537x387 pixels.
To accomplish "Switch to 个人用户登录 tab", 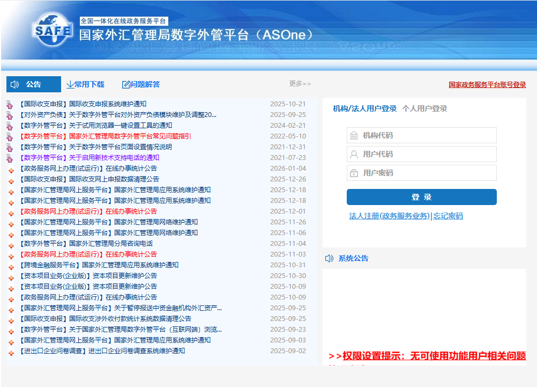I will (424, 109).
